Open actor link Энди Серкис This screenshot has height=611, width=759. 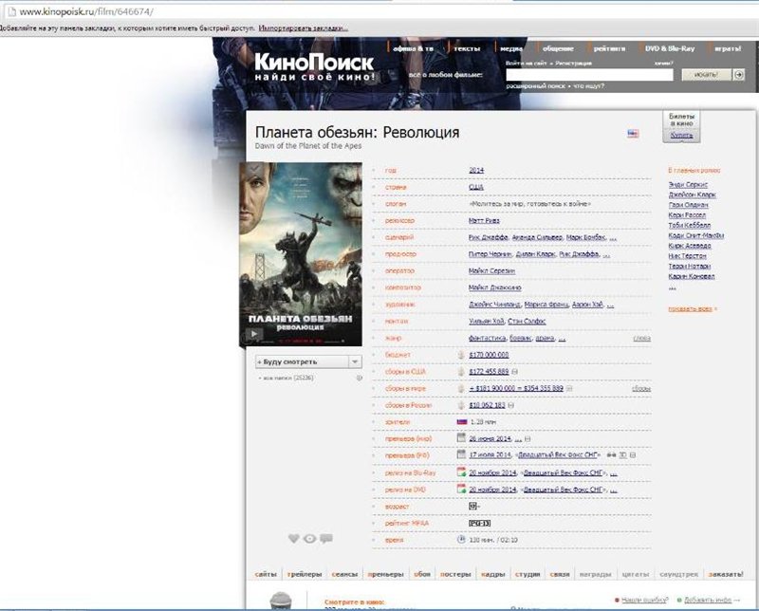pyautogui.click(x=688, y=184)
